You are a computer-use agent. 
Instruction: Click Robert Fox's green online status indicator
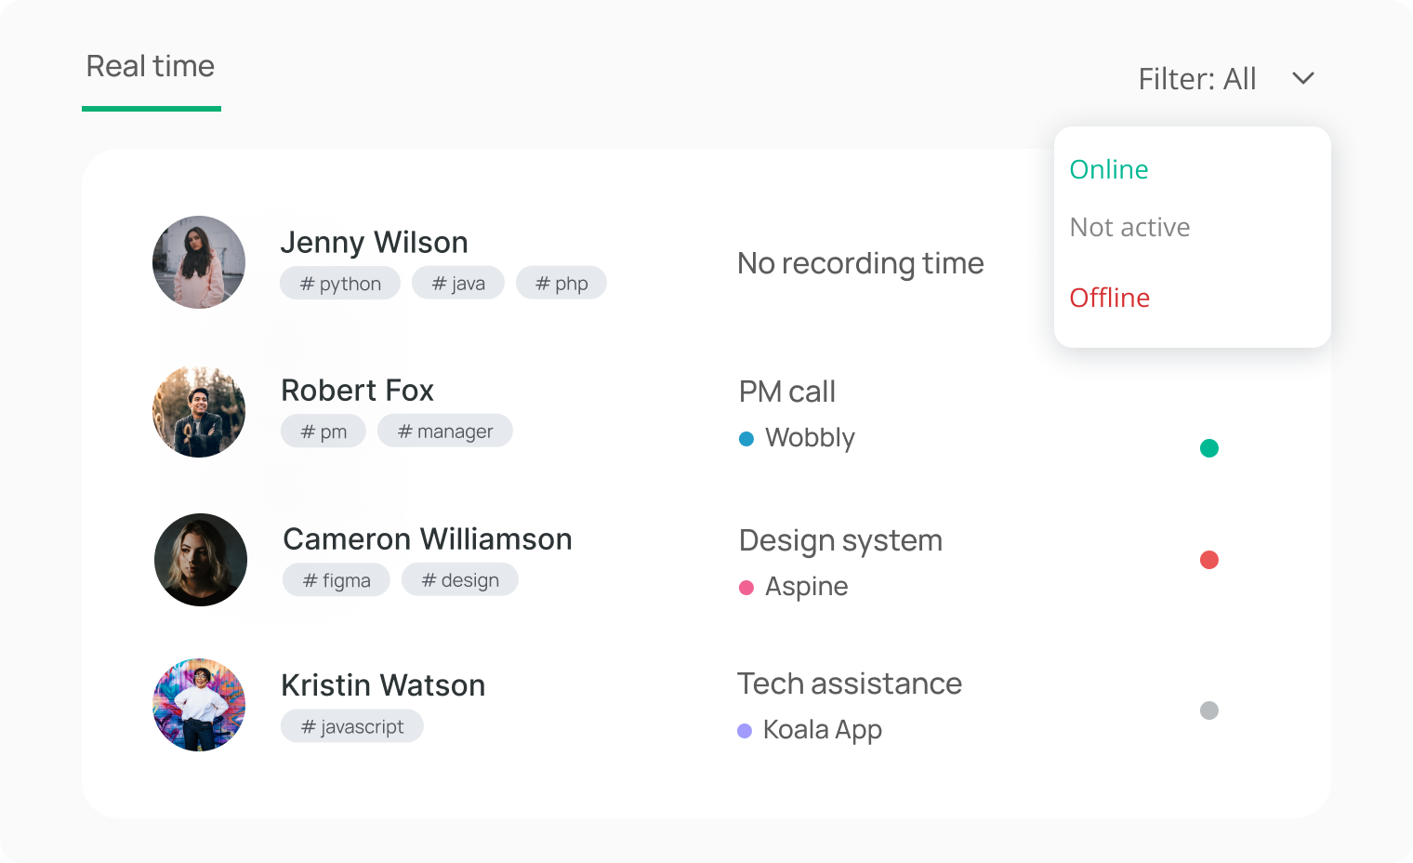(x=1209, y=447)
